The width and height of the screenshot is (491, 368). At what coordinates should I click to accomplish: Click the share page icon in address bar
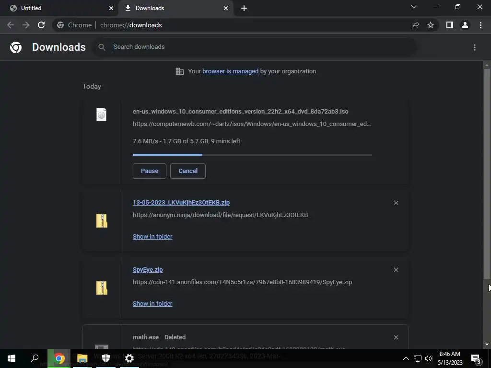coord(415,25)
